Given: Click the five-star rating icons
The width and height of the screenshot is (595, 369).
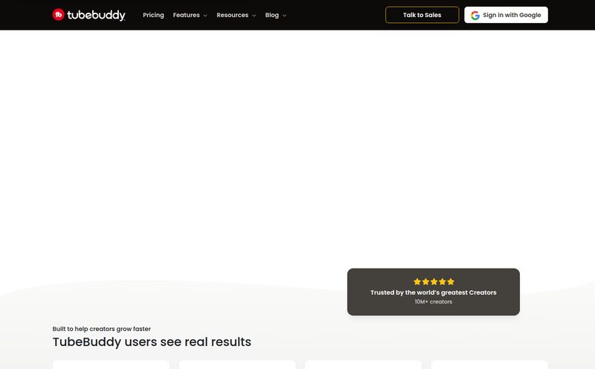Looking at the screenshot, I should 434,282.
